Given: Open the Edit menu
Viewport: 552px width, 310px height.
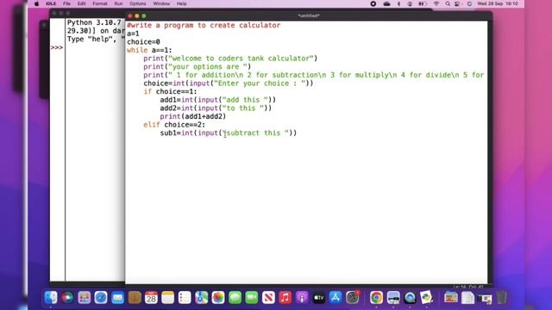Looking at the screenshot, I should pyautogui.click(x=82, y=3).
